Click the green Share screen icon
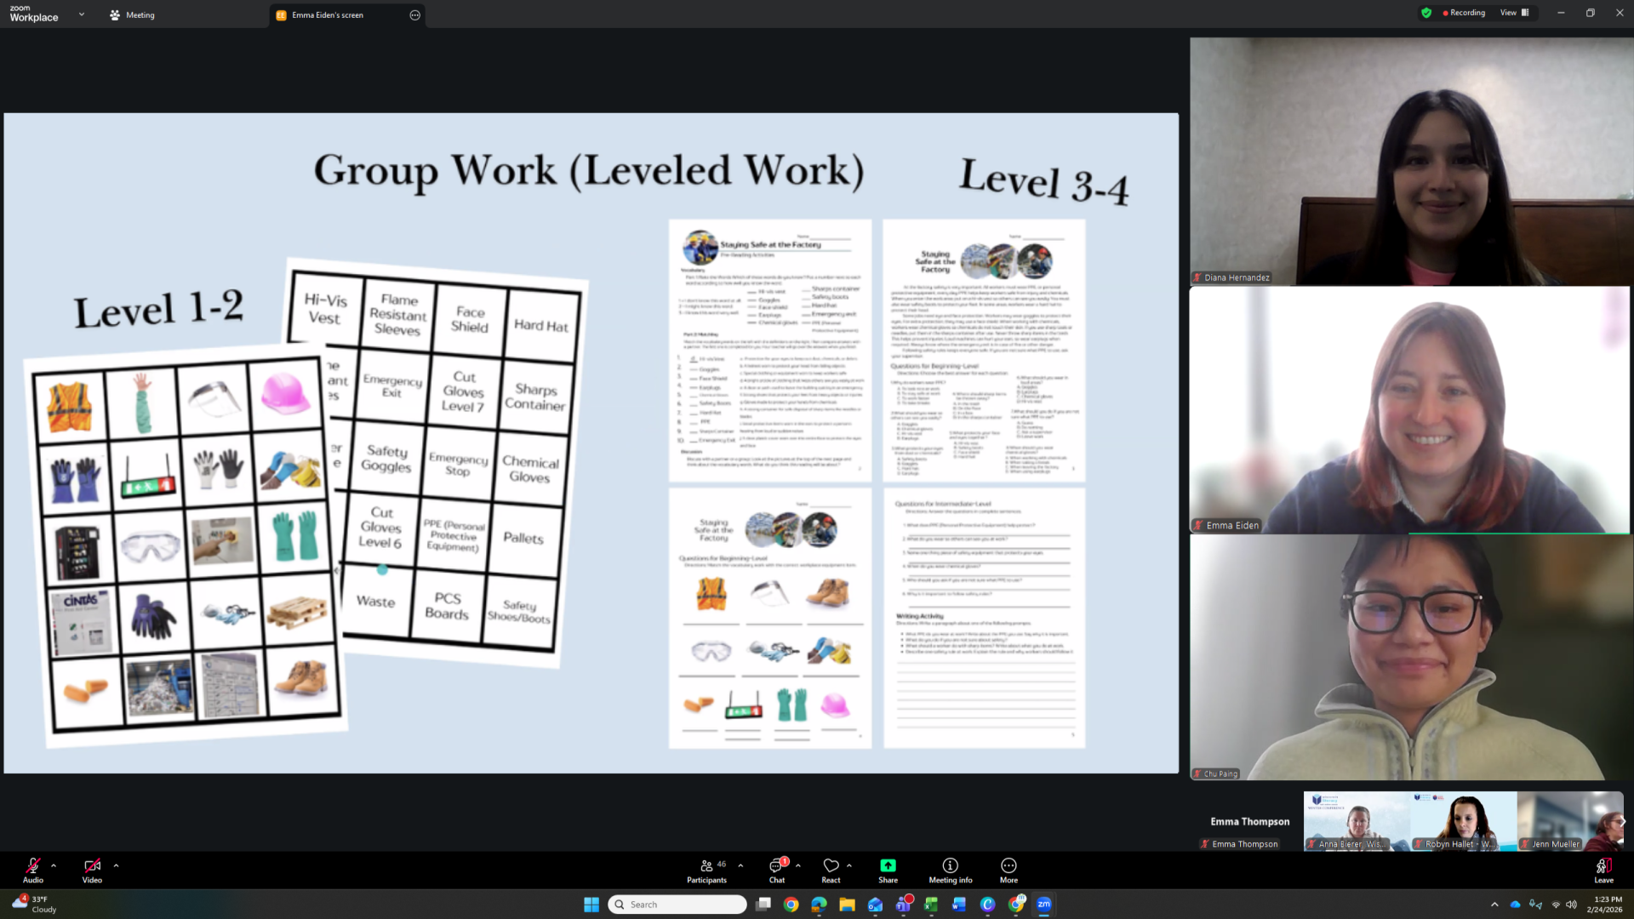1634x919 pixels. click(x=888, y=866)
